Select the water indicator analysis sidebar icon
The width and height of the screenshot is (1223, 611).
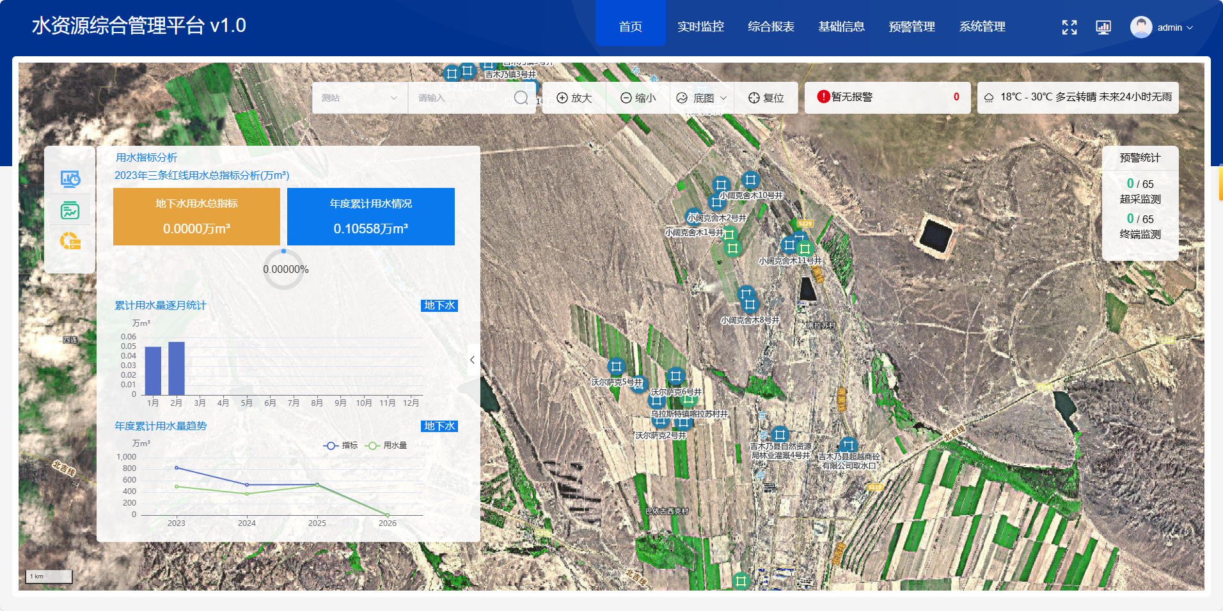(70, 179)
